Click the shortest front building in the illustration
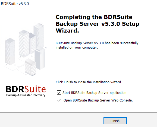Screen dimensions: 157x127 [x=30, y=67]
